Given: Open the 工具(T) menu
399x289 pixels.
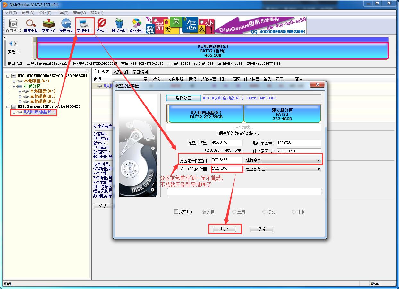Looking at the screenshot, I should [x=62, y=13].
